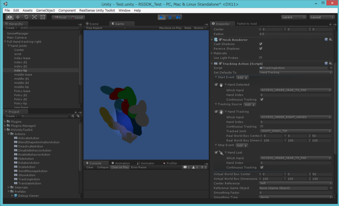Open Set Defaults To Hand Tracking dropdown
Viewport: 339px width, 206px height.
pos(295,73)
